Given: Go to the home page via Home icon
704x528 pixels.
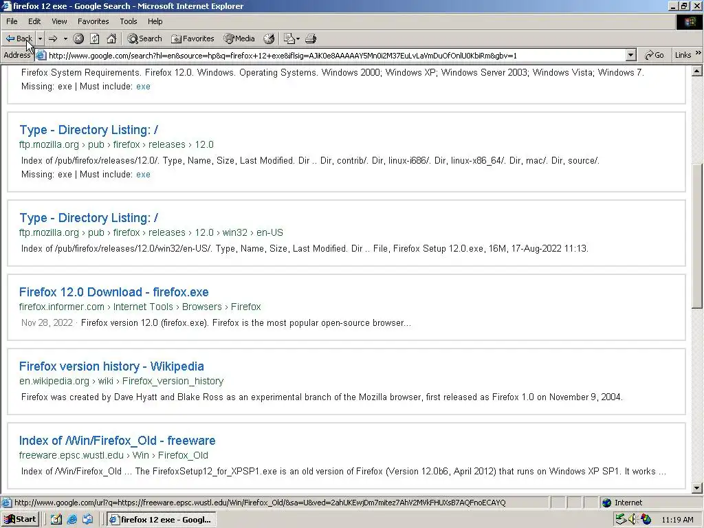Looking at the screenshot, I should tap(111, 38).
